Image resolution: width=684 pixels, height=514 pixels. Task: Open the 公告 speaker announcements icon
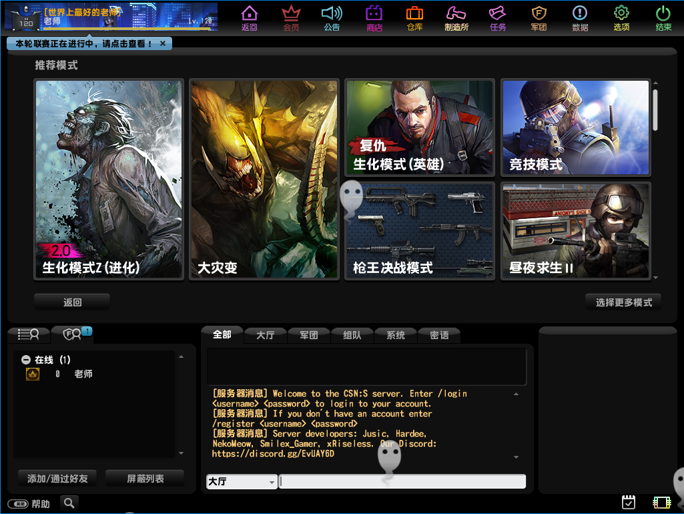click(x=332, y=18)
